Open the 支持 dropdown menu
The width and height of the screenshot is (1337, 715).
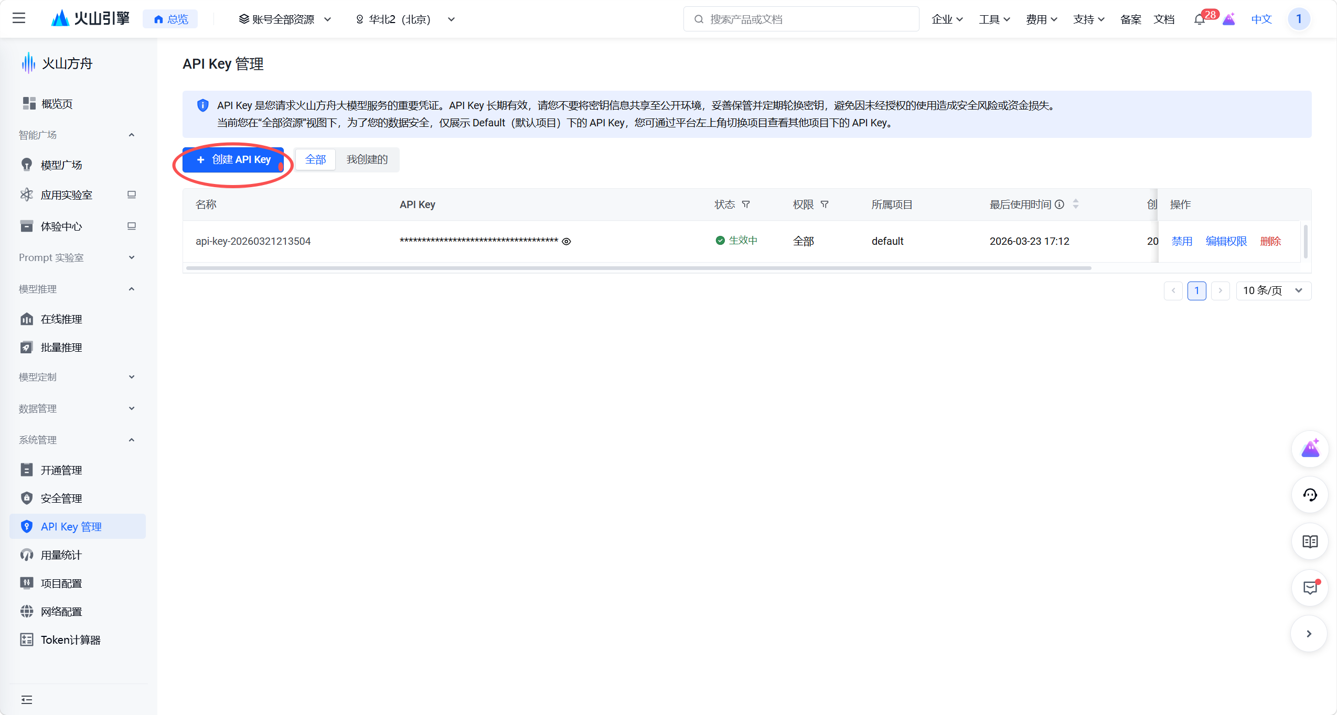(1089, 19)
